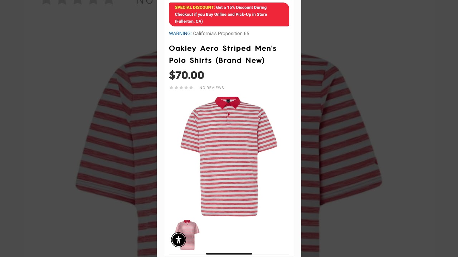Open the WARNING link
Viewport: 458px width, 257px height.
point(180,34)
